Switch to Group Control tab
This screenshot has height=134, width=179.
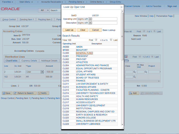tap(9, 20)
